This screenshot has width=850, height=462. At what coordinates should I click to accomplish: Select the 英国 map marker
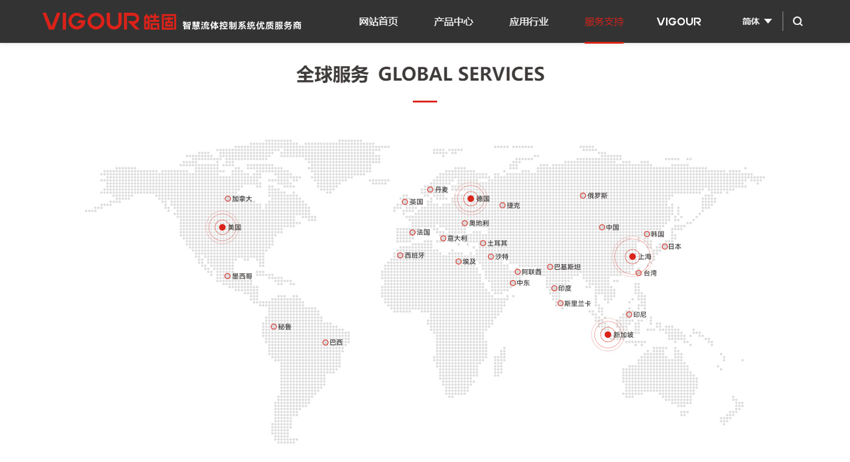pyautogui.click(x=405, y=202)
